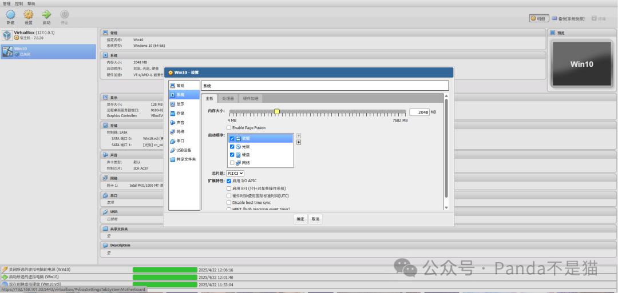Open the 控制 menu
Viewport: 618px width, 293px height.
pos(19,3)
